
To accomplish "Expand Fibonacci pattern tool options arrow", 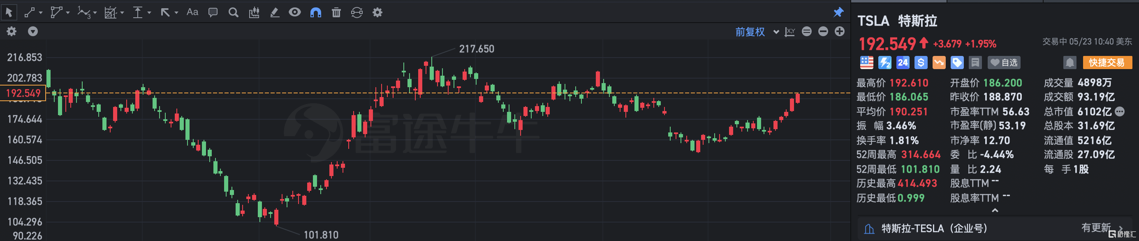I will [122, 13].
